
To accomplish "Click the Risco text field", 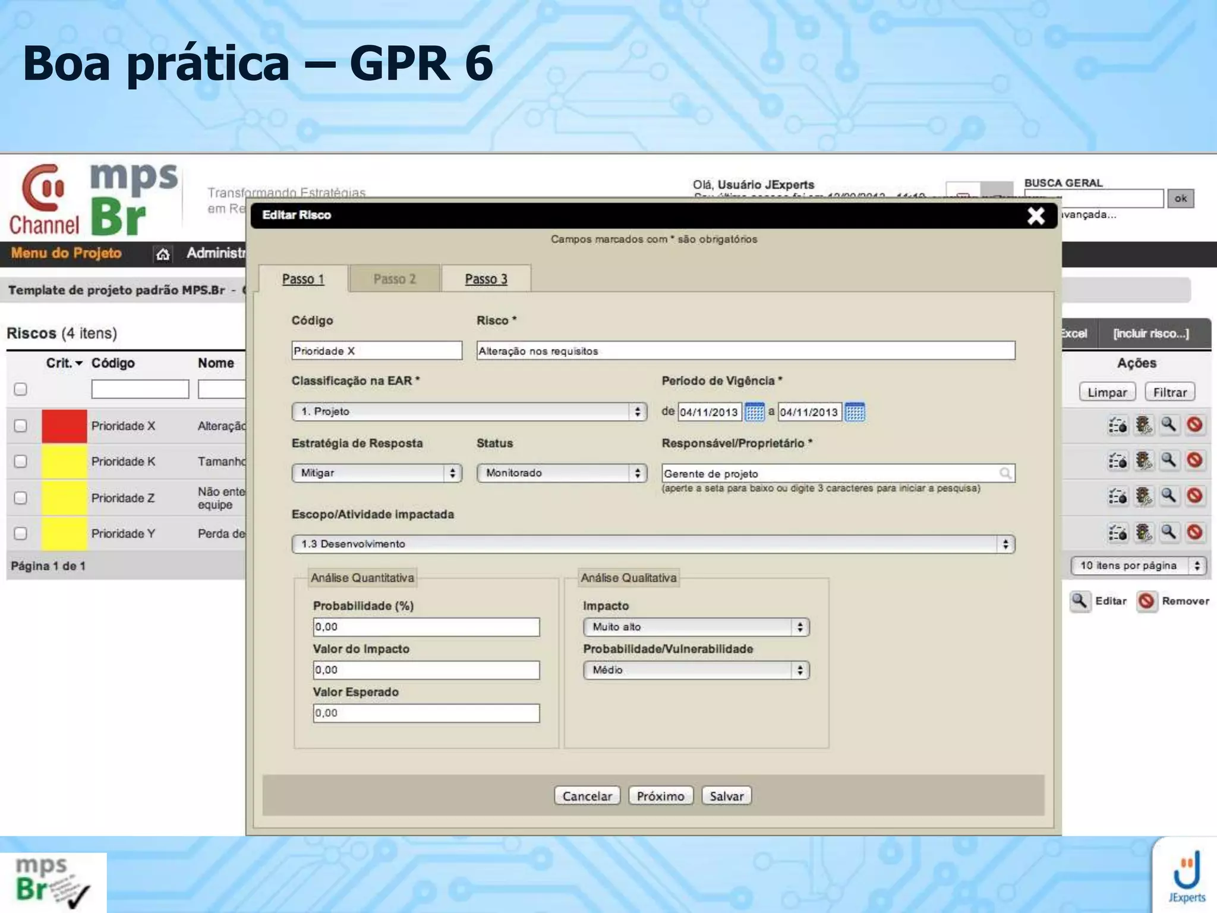I will click(x=746, y=351).
